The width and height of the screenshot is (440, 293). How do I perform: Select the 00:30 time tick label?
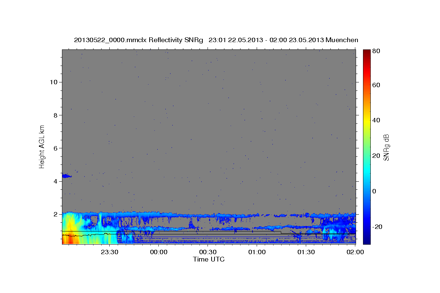208,252
